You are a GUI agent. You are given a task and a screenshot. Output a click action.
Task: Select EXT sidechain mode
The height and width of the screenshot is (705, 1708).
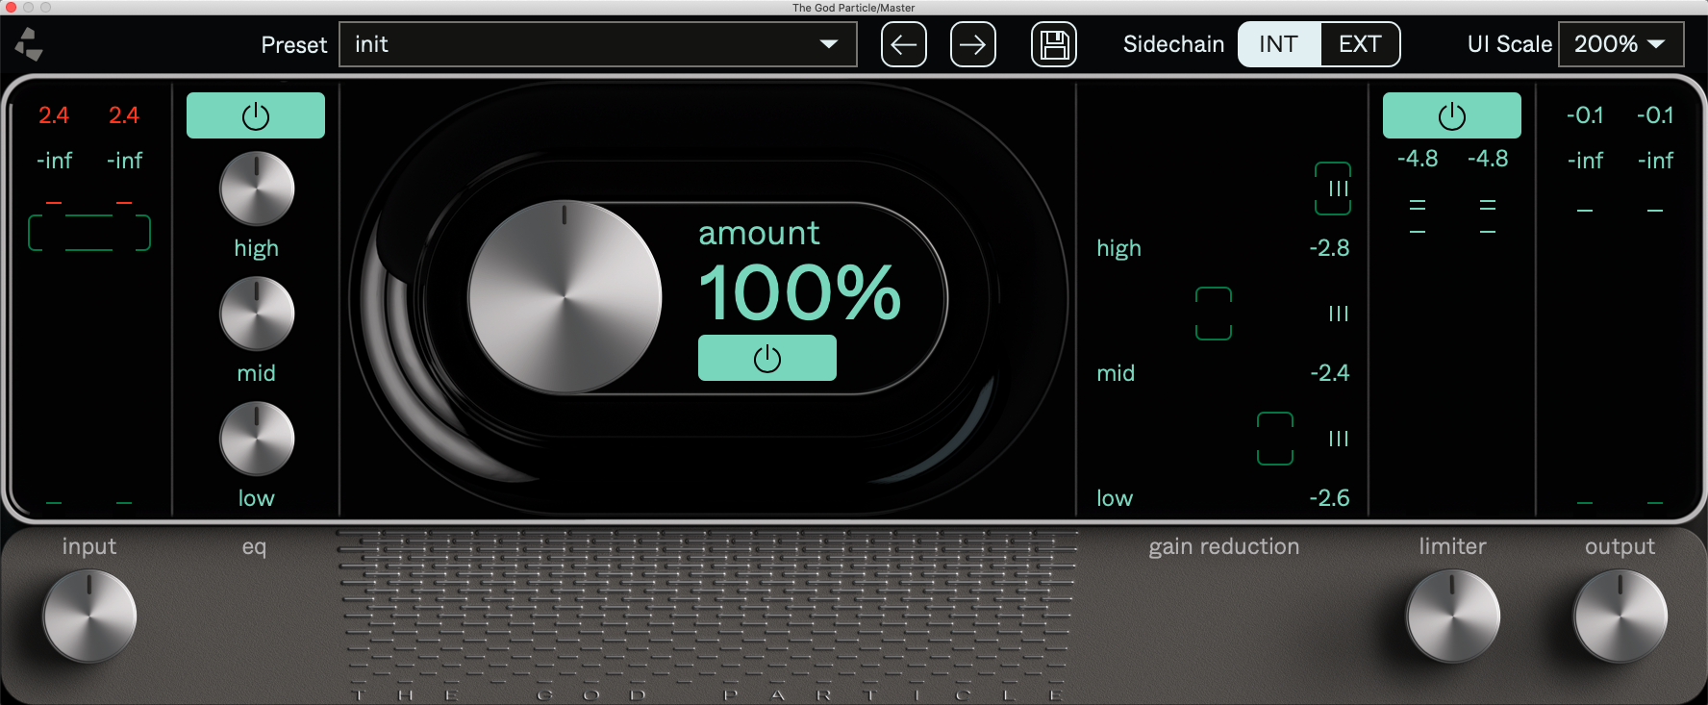click(x=1360, y=44)
